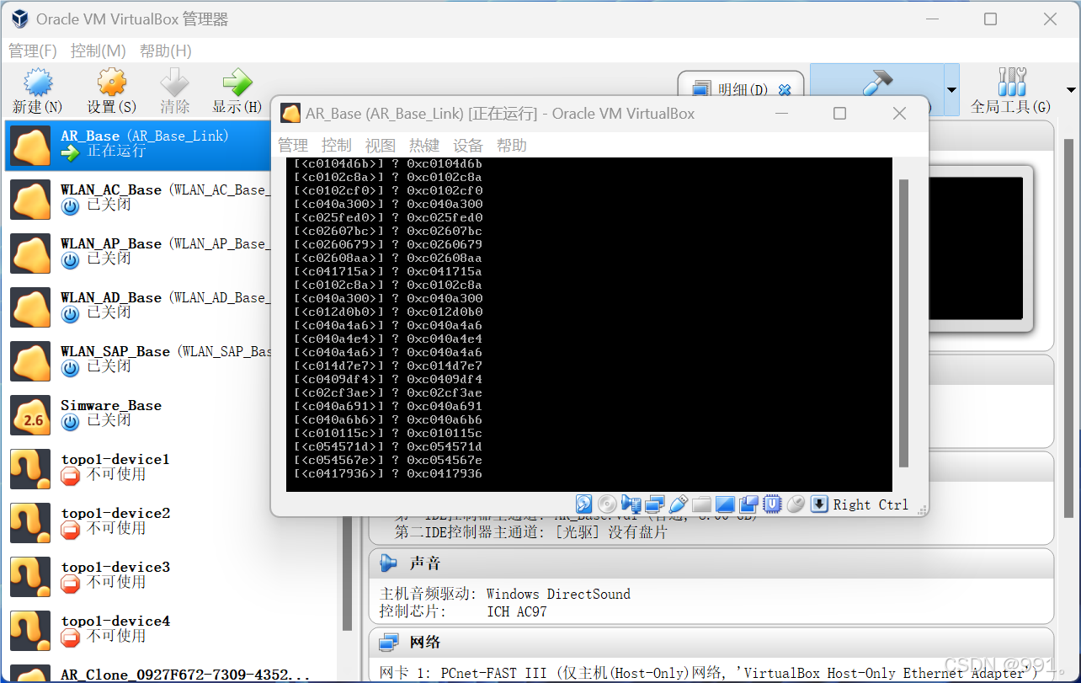Click recording overlapping-screens icon in status bar

click(x=748, y=504)
